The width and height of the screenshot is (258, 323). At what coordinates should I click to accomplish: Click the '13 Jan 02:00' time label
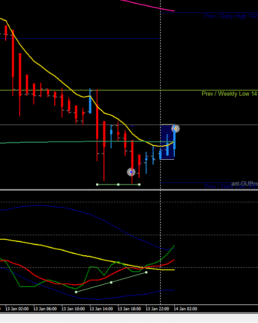coord(17,309)
